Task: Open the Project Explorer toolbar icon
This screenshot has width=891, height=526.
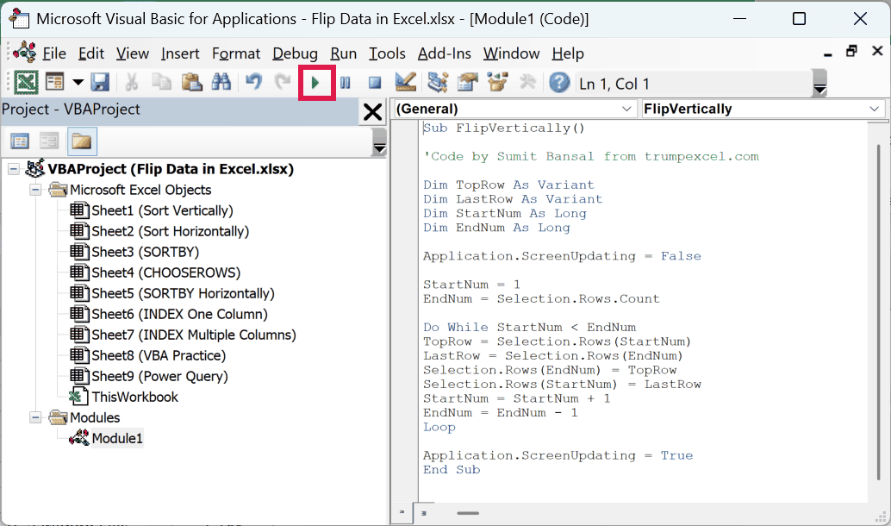Action: pyautogui.click(x=438, y=83)
